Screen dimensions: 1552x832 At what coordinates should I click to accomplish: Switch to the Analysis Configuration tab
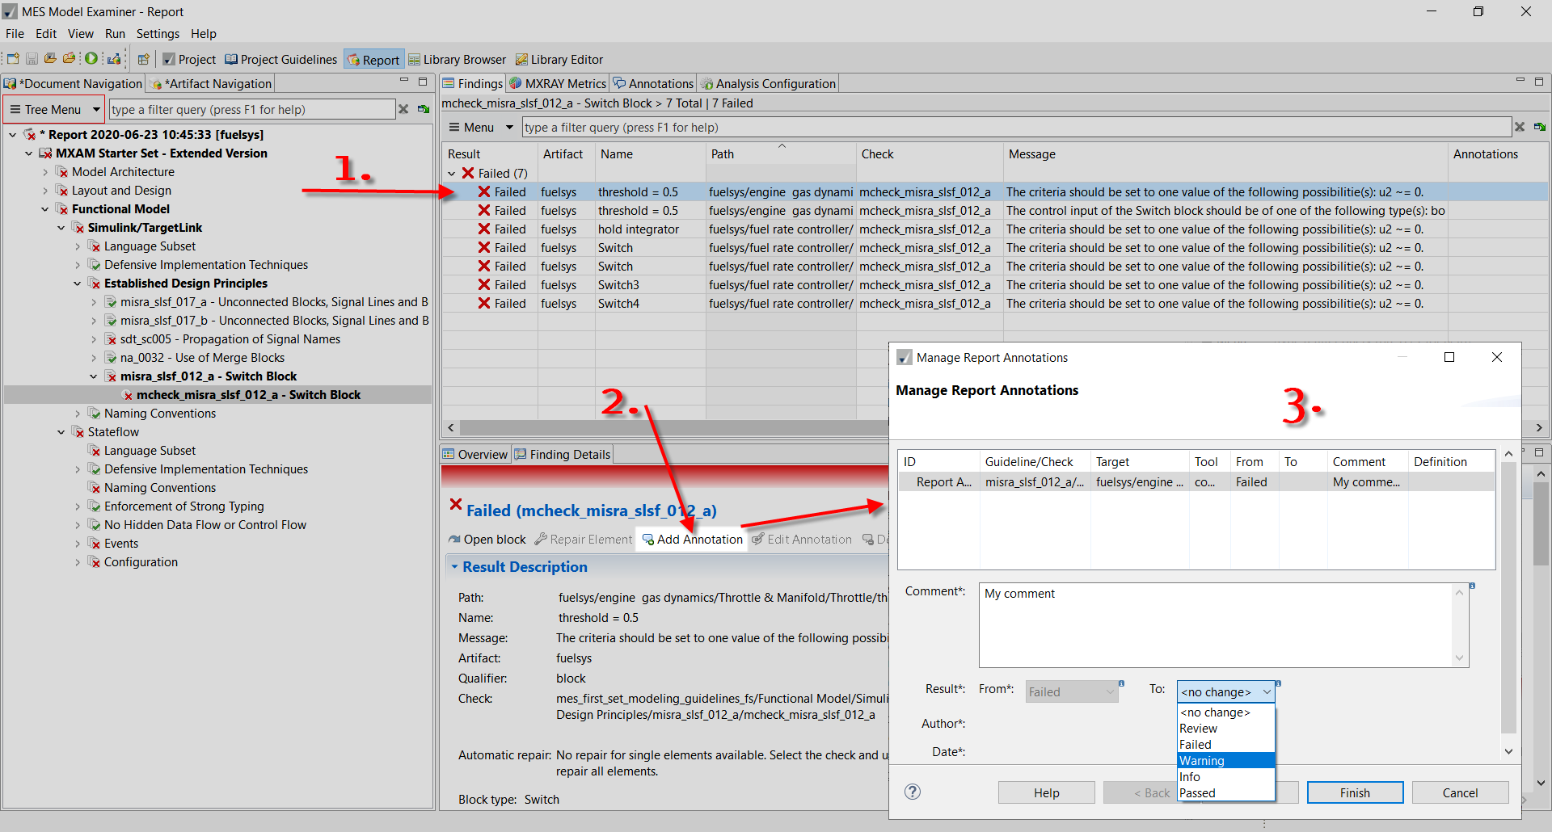[768, 83]
